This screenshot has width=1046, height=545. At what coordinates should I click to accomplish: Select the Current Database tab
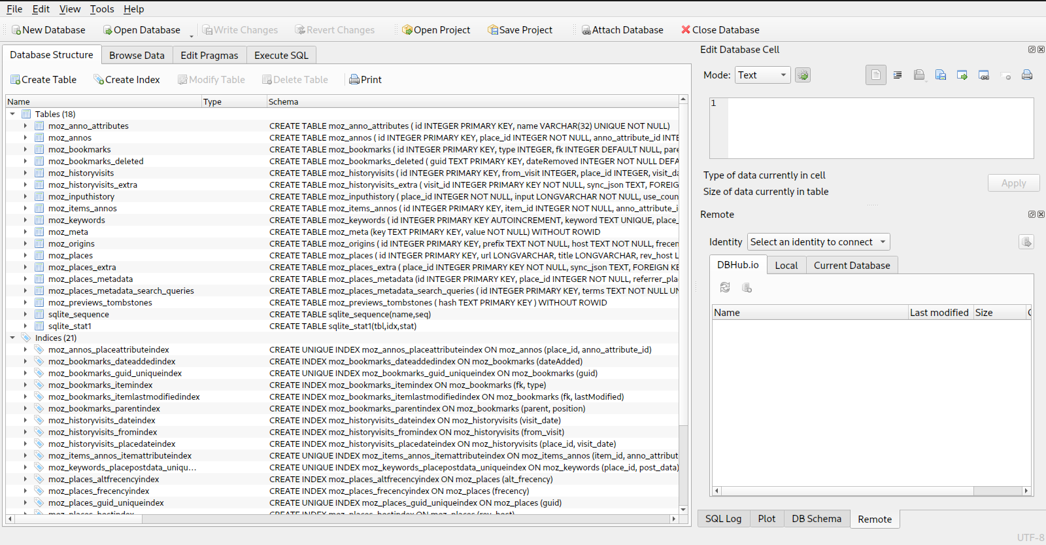click(x=852, y=265)
